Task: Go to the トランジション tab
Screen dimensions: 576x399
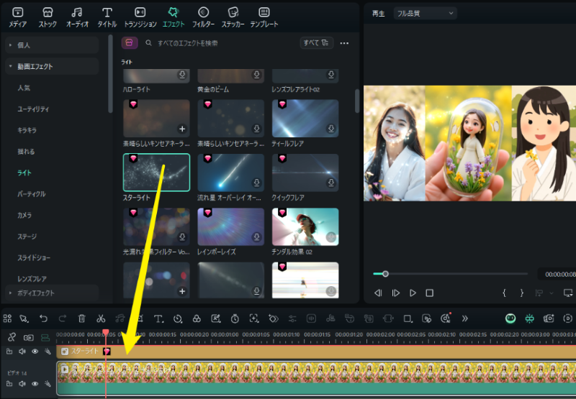Action: pyautogui.click(x=140, y=17)
